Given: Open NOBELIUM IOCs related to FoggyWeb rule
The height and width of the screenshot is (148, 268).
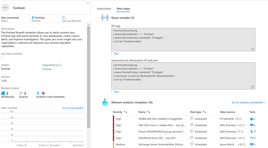Looking at the screenshot, I should pyautogui.click(x=162, y=119).
